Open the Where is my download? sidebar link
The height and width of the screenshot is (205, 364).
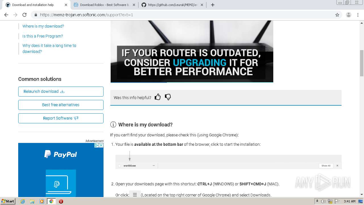pos(43,26)
